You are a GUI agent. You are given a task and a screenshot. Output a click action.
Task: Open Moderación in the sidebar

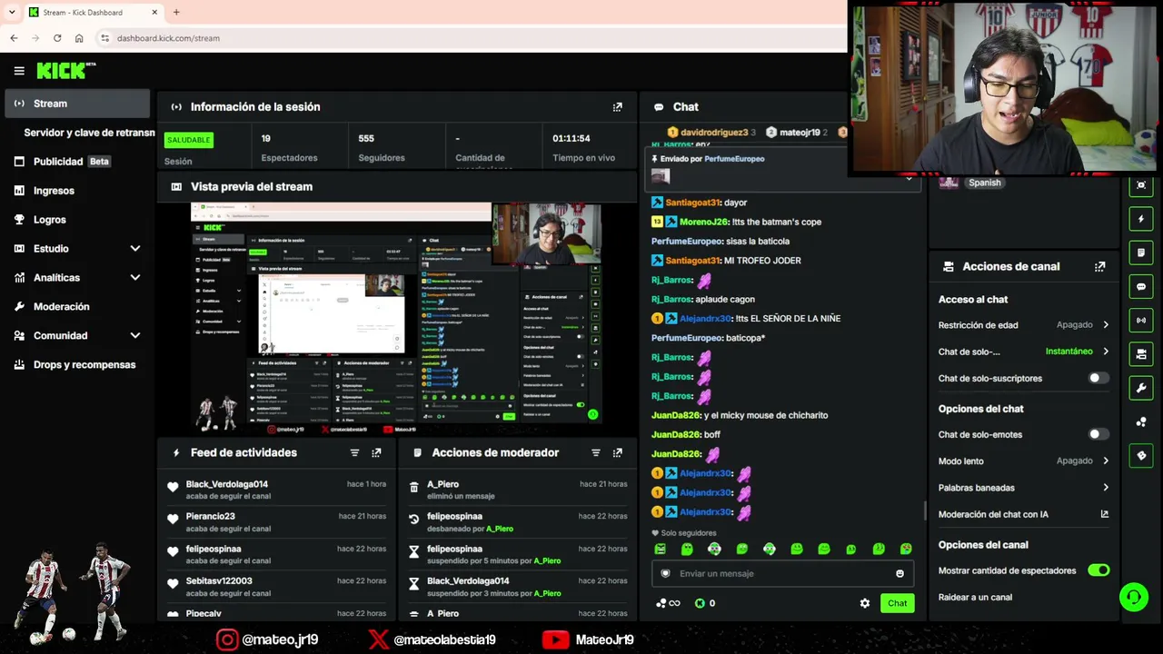coord(77,307)
